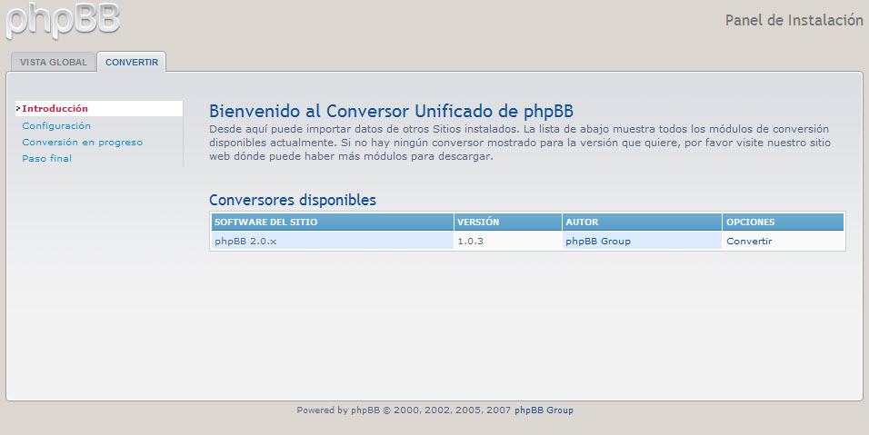Click the Opciones column header
The image size is (869, 435).
tap(750, 222)
